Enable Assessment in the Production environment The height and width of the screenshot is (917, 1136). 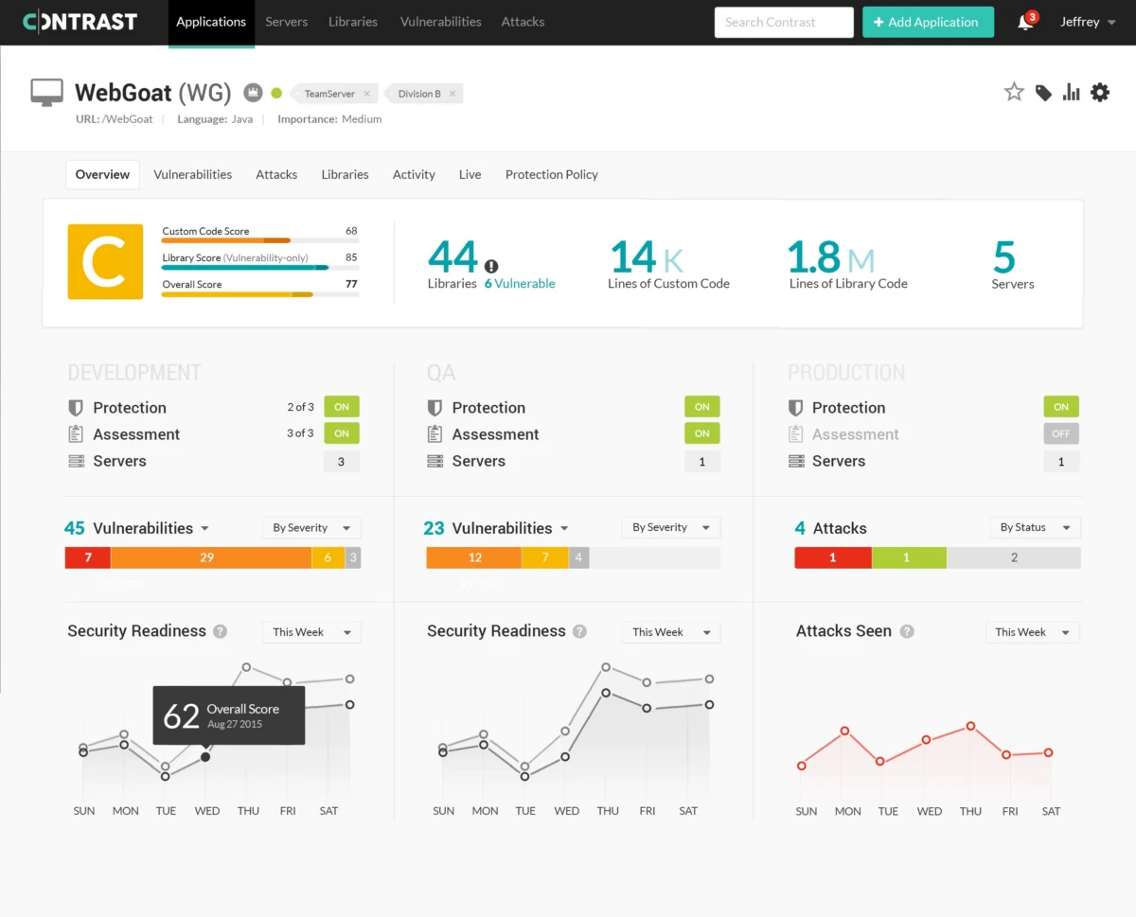point(1060,433)
